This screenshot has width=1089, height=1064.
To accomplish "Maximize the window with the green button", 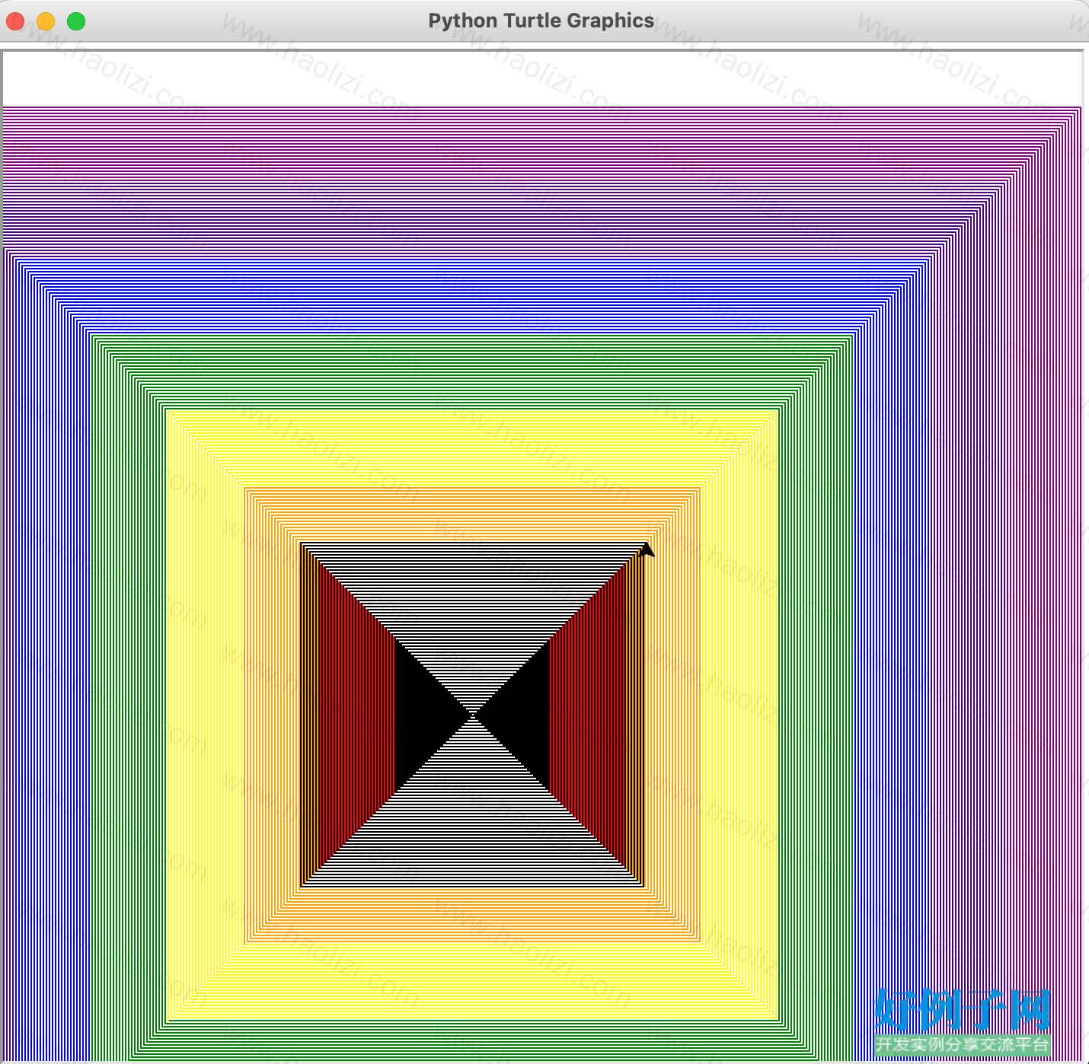I will 76,21.
